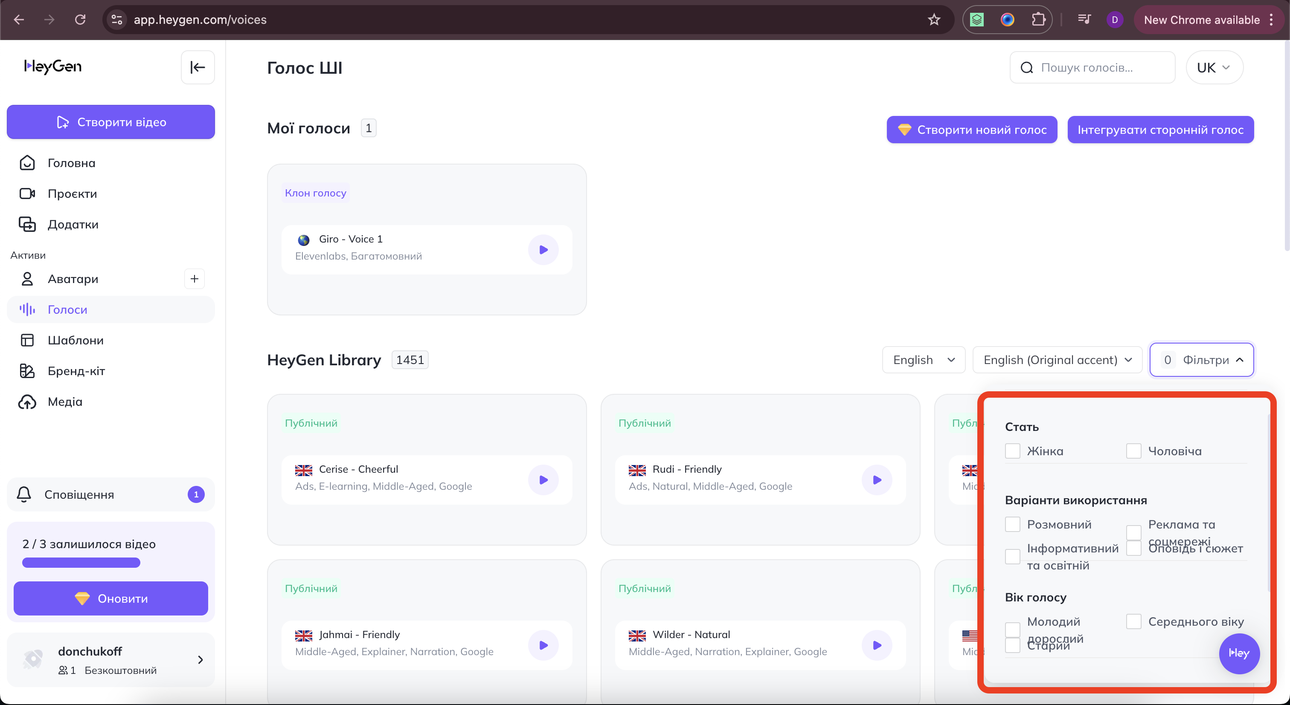
Task: Expand the donchukoff account menu
Action: point(200,659)
